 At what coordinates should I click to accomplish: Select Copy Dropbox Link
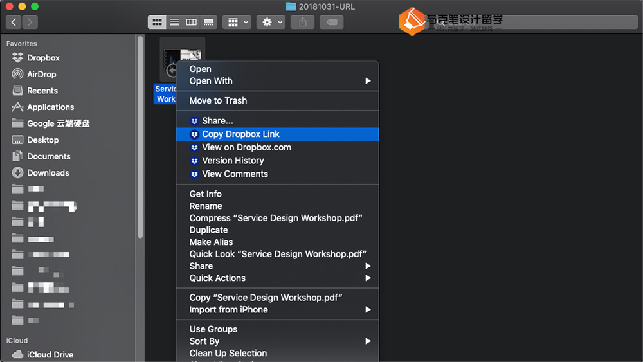(277, 134)
